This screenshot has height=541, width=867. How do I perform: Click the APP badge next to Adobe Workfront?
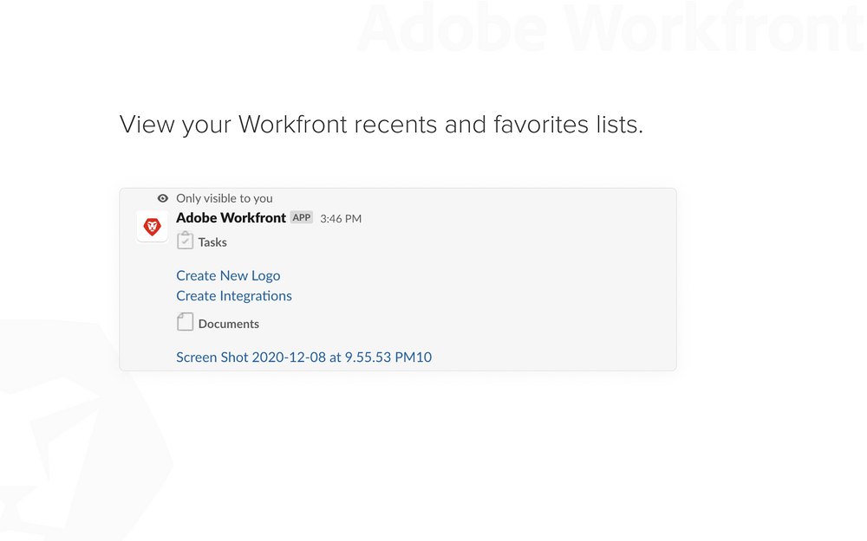click(x=302, y=217)
